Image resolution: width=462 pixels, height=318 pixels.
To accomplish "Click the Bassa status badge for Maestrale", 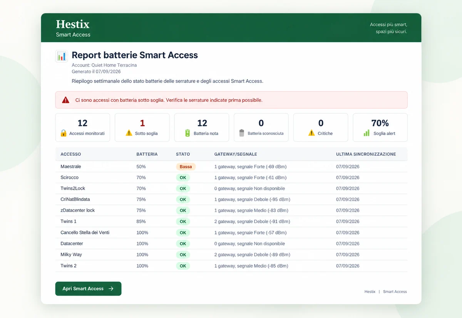I will (x=186, y=167).
